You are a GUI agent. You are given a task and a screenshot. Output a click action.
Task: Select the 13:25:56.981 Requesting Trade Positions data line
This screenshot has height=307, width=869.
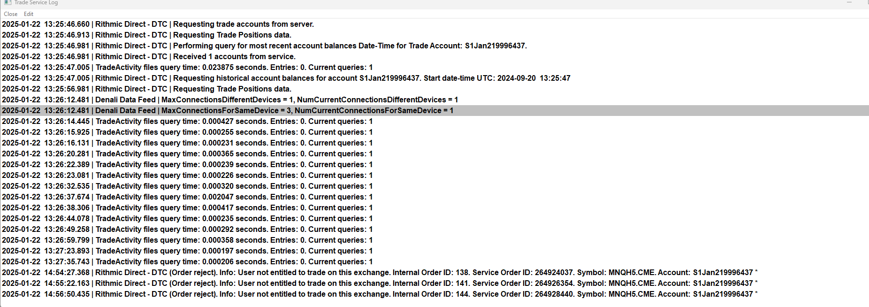pyautogui.click(x=434, y=89)
